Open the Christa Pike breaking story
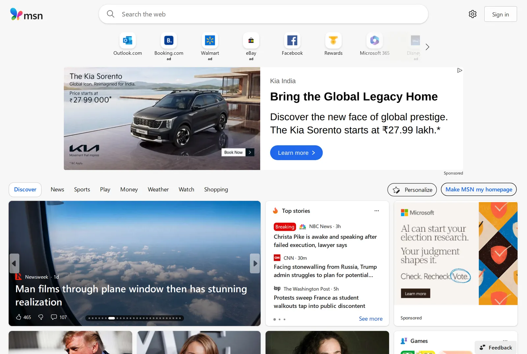The width and height of the screenshot is (527, 354). tap(325, 241)
